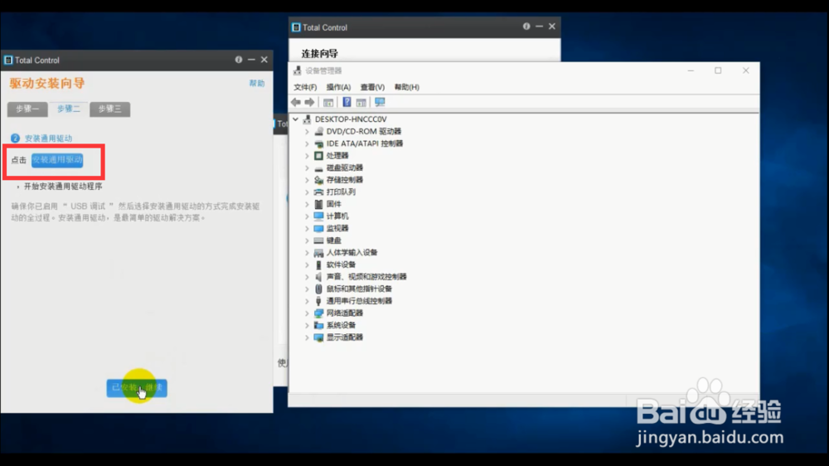
Task: Select the sound, video and game controllers icon
Action: tap(319, 277)
